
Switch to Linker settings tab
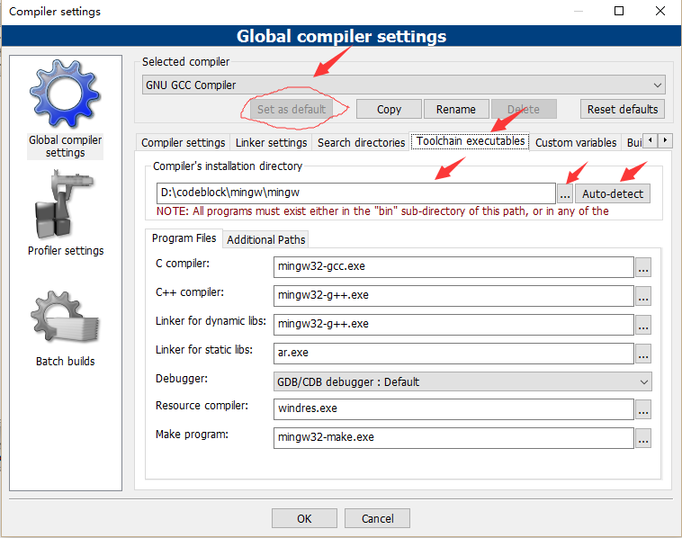tap(271, 143)
